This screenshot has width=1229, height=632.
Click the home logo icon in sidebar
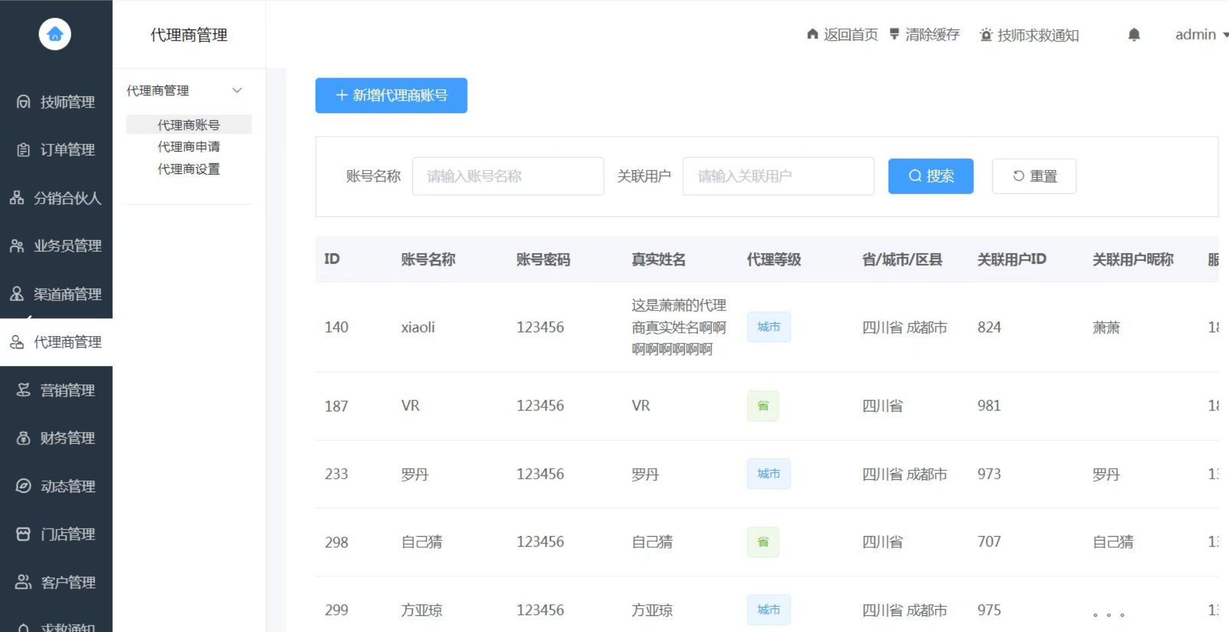pos(55,34)
